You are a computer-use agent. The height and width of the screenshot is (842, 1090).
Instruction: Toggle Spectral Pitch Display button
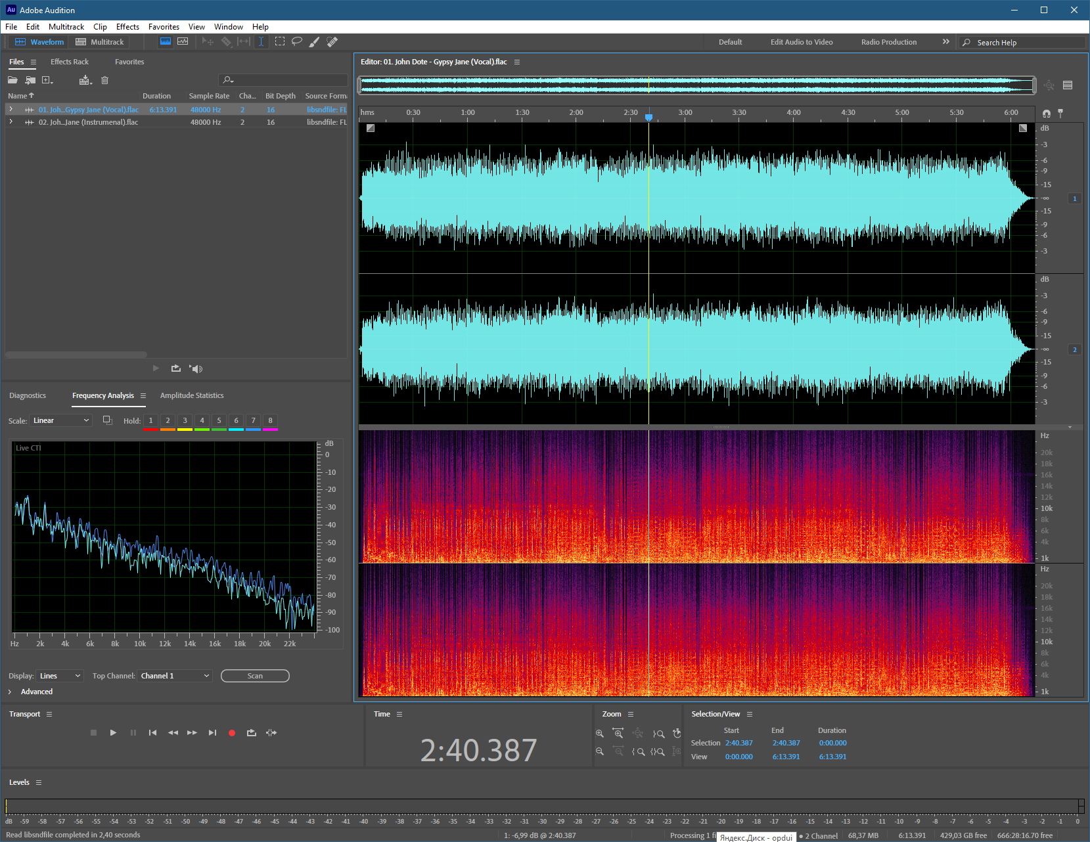183,41
